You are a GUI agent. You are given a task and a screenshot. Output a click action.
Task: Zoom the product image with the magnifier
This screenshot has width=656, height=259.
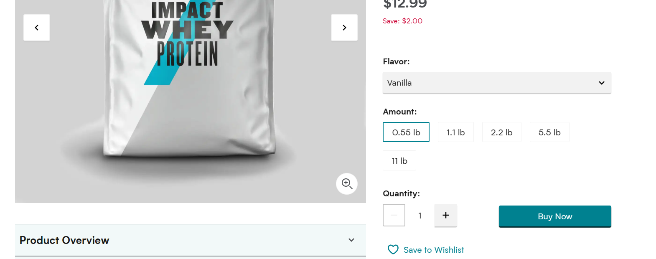347,184
